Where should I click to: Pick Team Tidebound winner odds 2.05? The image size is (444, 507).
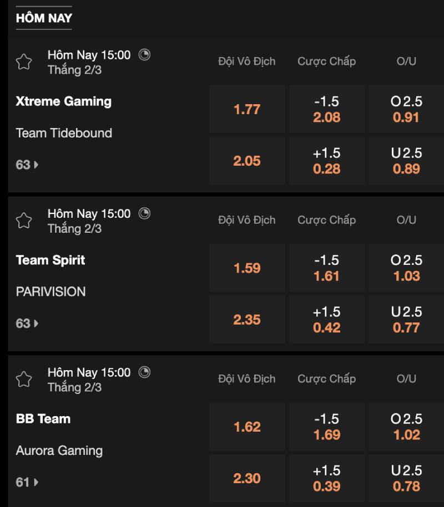247,161
